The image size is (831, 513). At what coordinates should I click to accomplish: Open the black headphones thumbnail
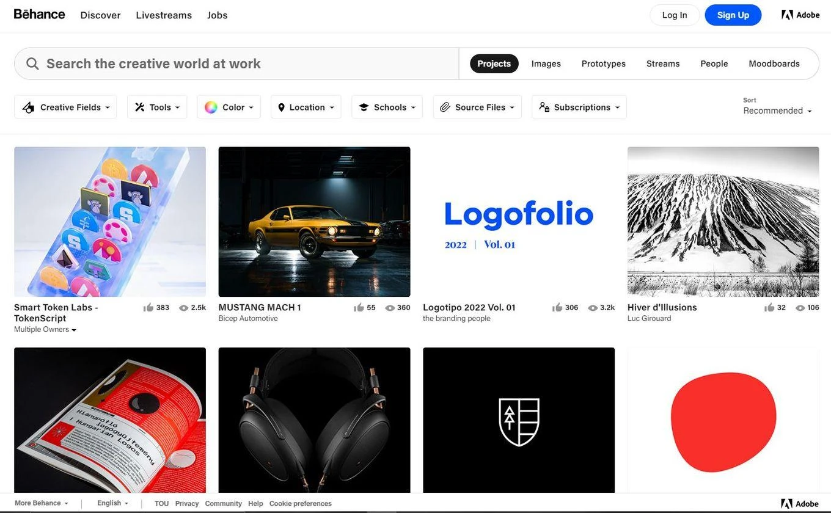tap(315, 420)
